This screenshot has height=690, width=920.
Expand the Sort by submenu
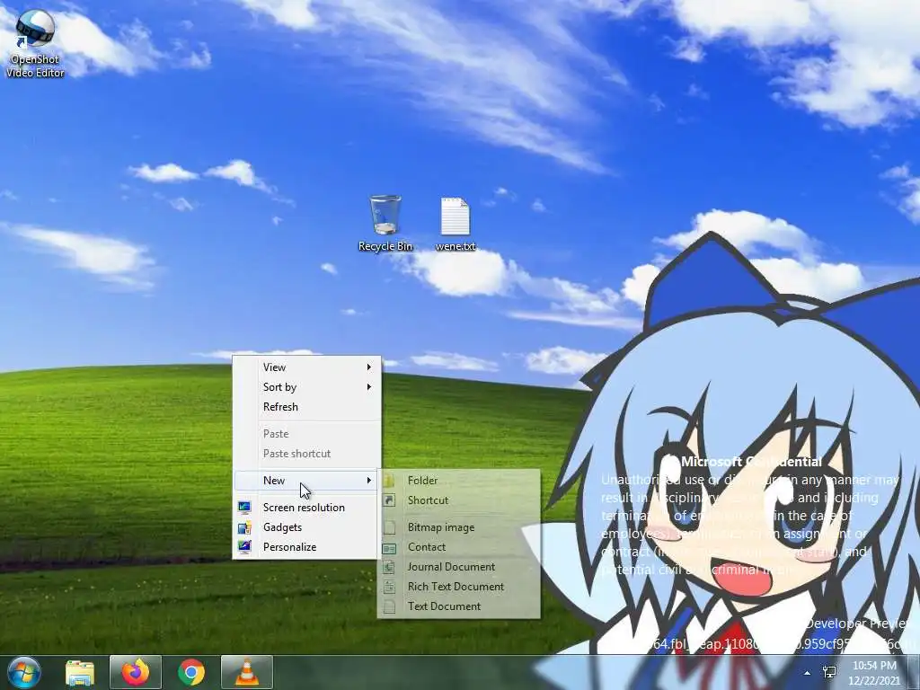point(307,387)
